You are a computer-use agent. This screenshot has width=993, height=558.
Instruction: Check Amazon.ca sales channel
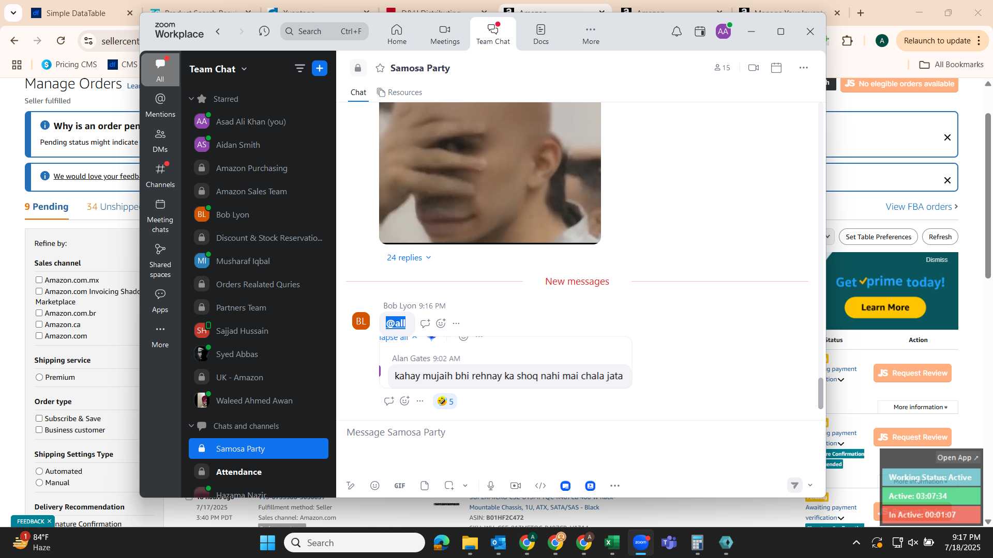point(39,324)
